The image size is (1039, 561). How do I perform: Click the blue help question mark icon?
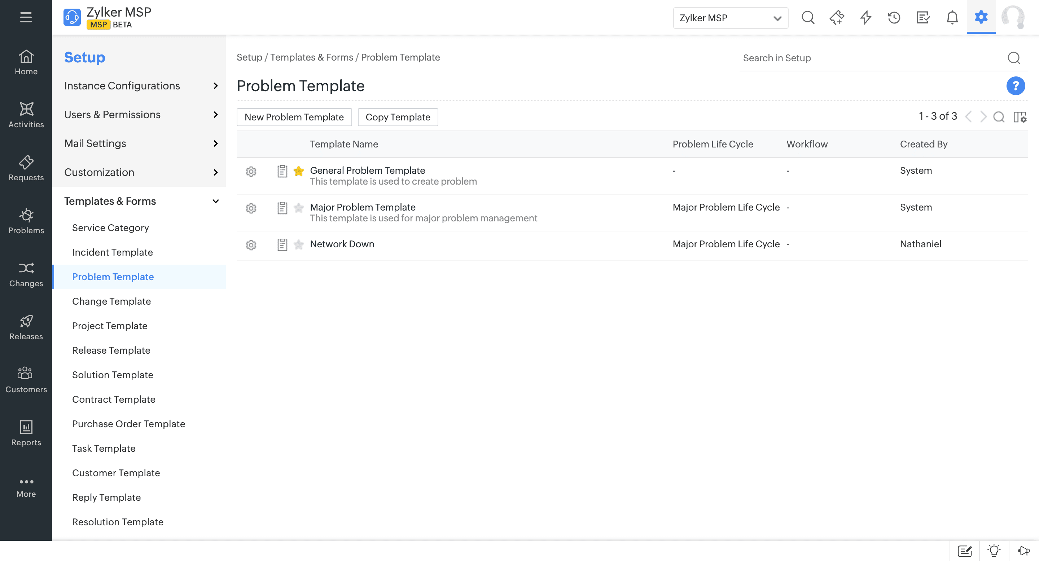click(x=1015, y=85)
